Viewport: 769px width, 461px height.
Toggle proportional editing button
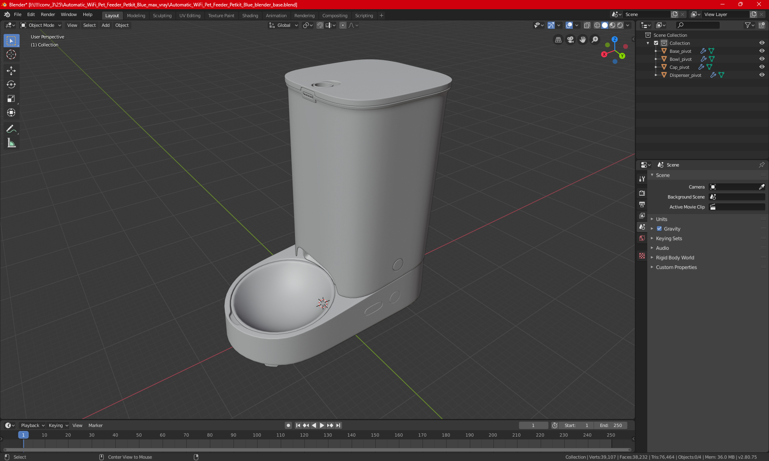coord(343,25)
